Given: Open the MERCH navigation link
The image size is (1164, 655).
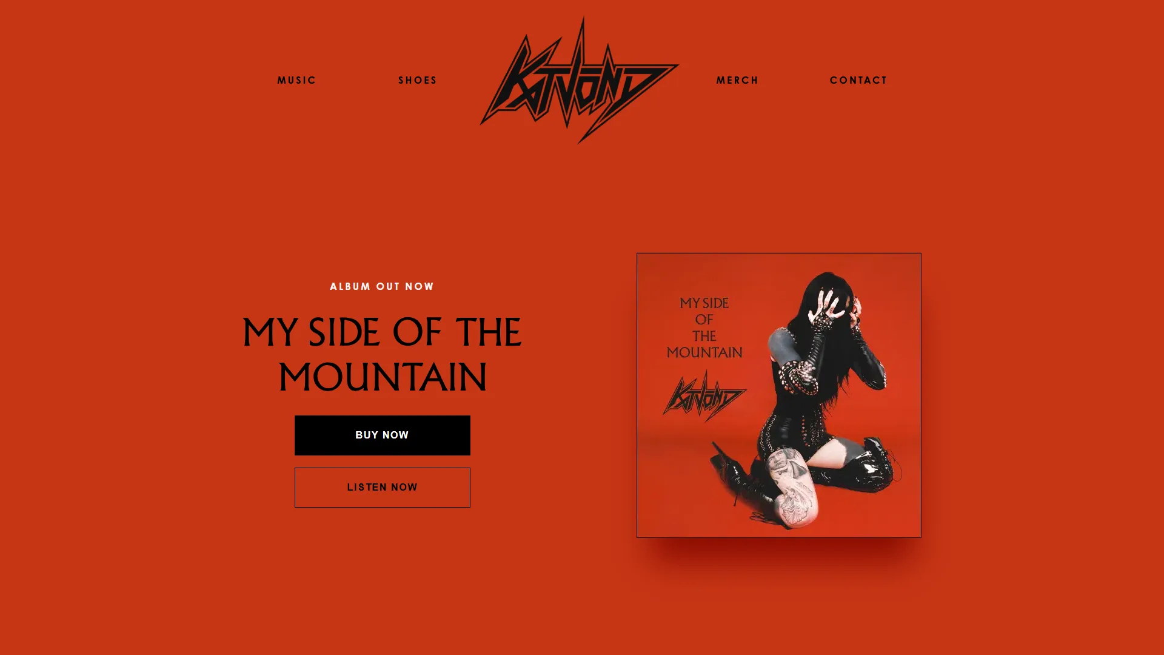Looking at the screenshot, I should coord(737,80).
